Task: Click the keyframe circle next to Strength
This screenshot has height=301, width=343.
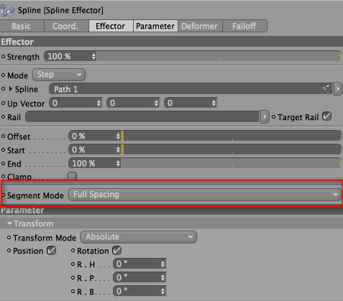Action: click(3, 57)
